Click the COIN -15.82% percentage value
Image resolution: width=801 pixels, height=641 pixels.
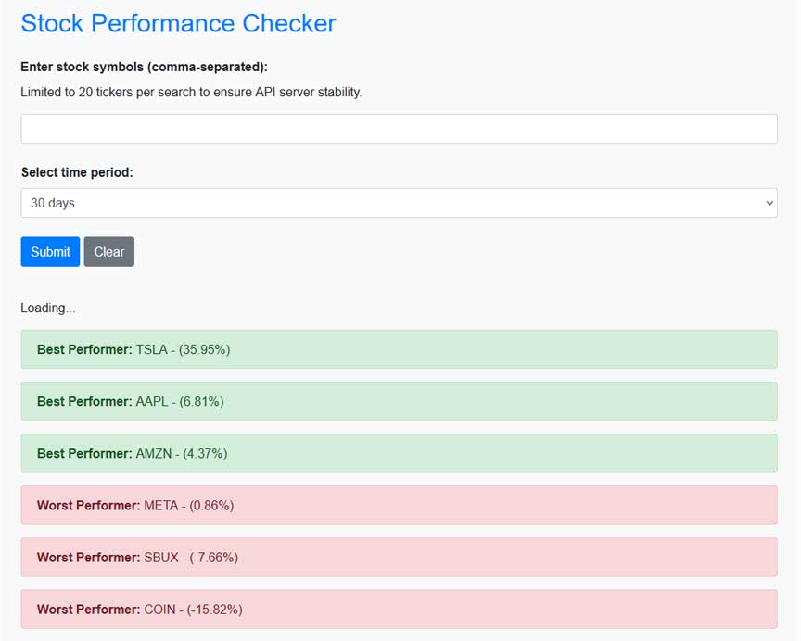point(214,610)
